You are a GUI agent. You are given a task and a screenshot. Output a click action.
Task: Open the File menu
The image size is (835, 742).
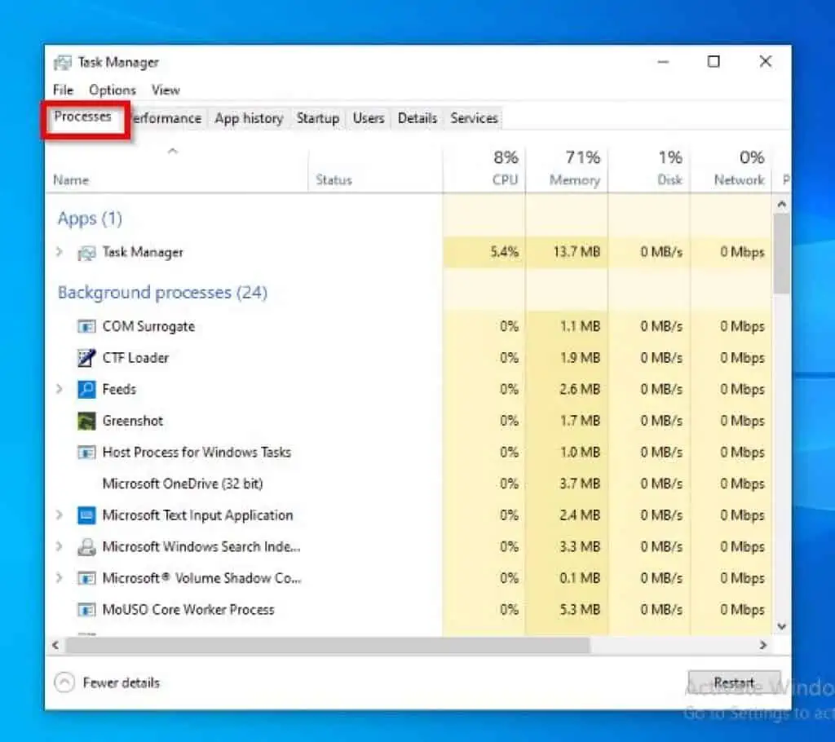tap(63, 90)
